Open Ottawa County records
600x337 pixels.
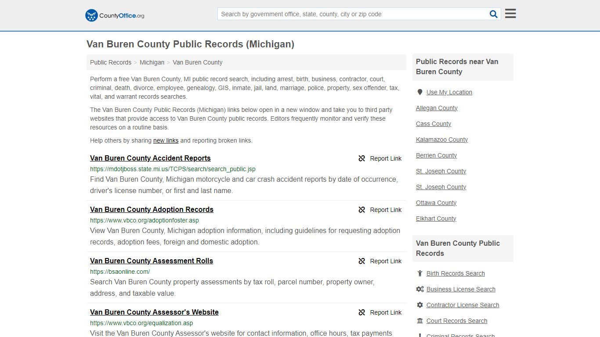[436, 203]
